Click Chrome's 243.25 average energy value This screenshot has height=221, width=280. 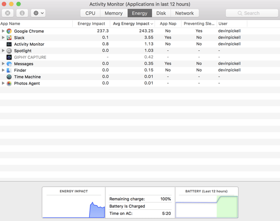[146, 31]
